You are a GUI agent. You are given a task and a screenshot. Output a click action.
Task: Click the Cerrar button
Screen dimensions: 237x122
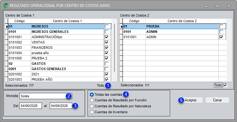217,100
